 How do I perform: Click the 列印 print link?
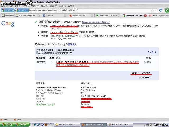tap(154, 52)
